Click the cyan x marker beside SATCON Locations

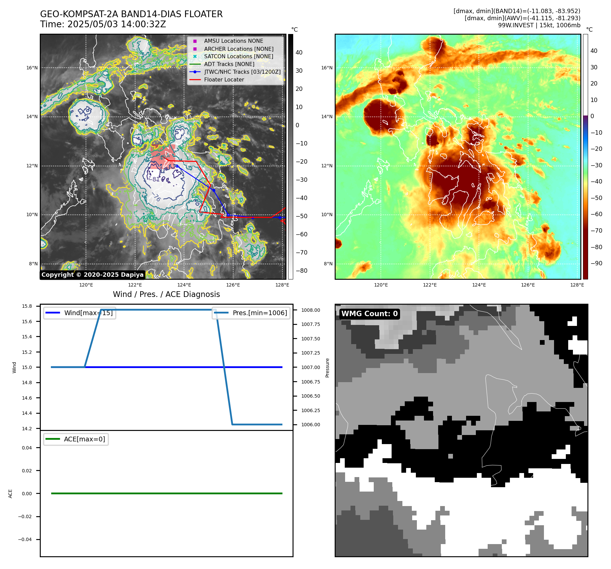195,56
